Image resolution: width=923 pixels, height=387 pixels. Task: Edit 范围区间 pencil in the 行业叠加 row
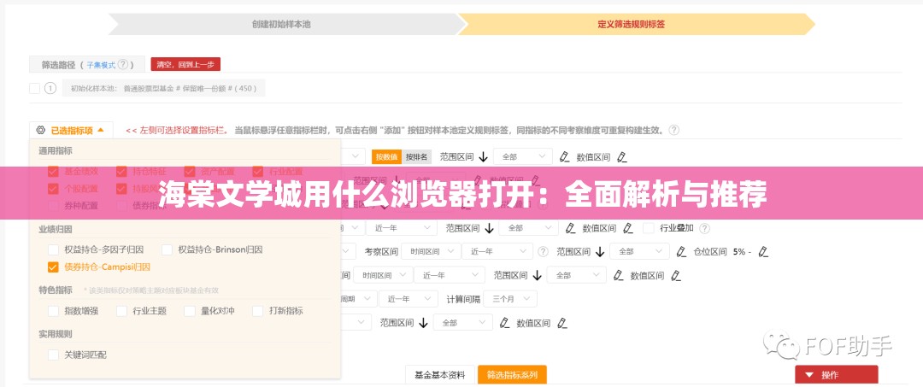570,228
